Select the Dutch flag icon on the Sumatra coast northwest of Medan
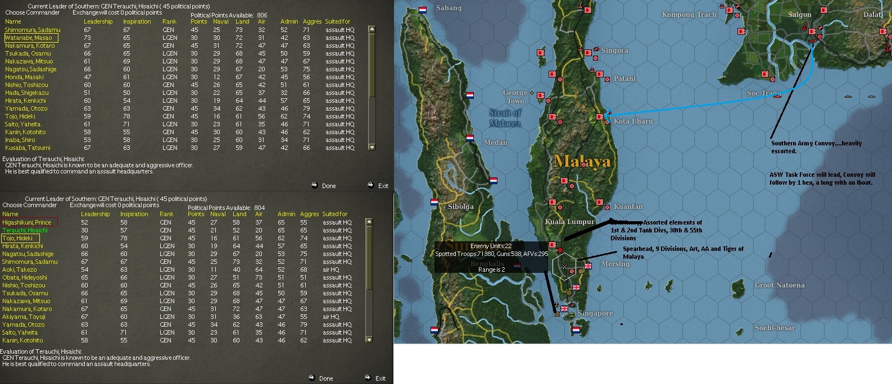This screenshot has height=384, width=892. 470,95
